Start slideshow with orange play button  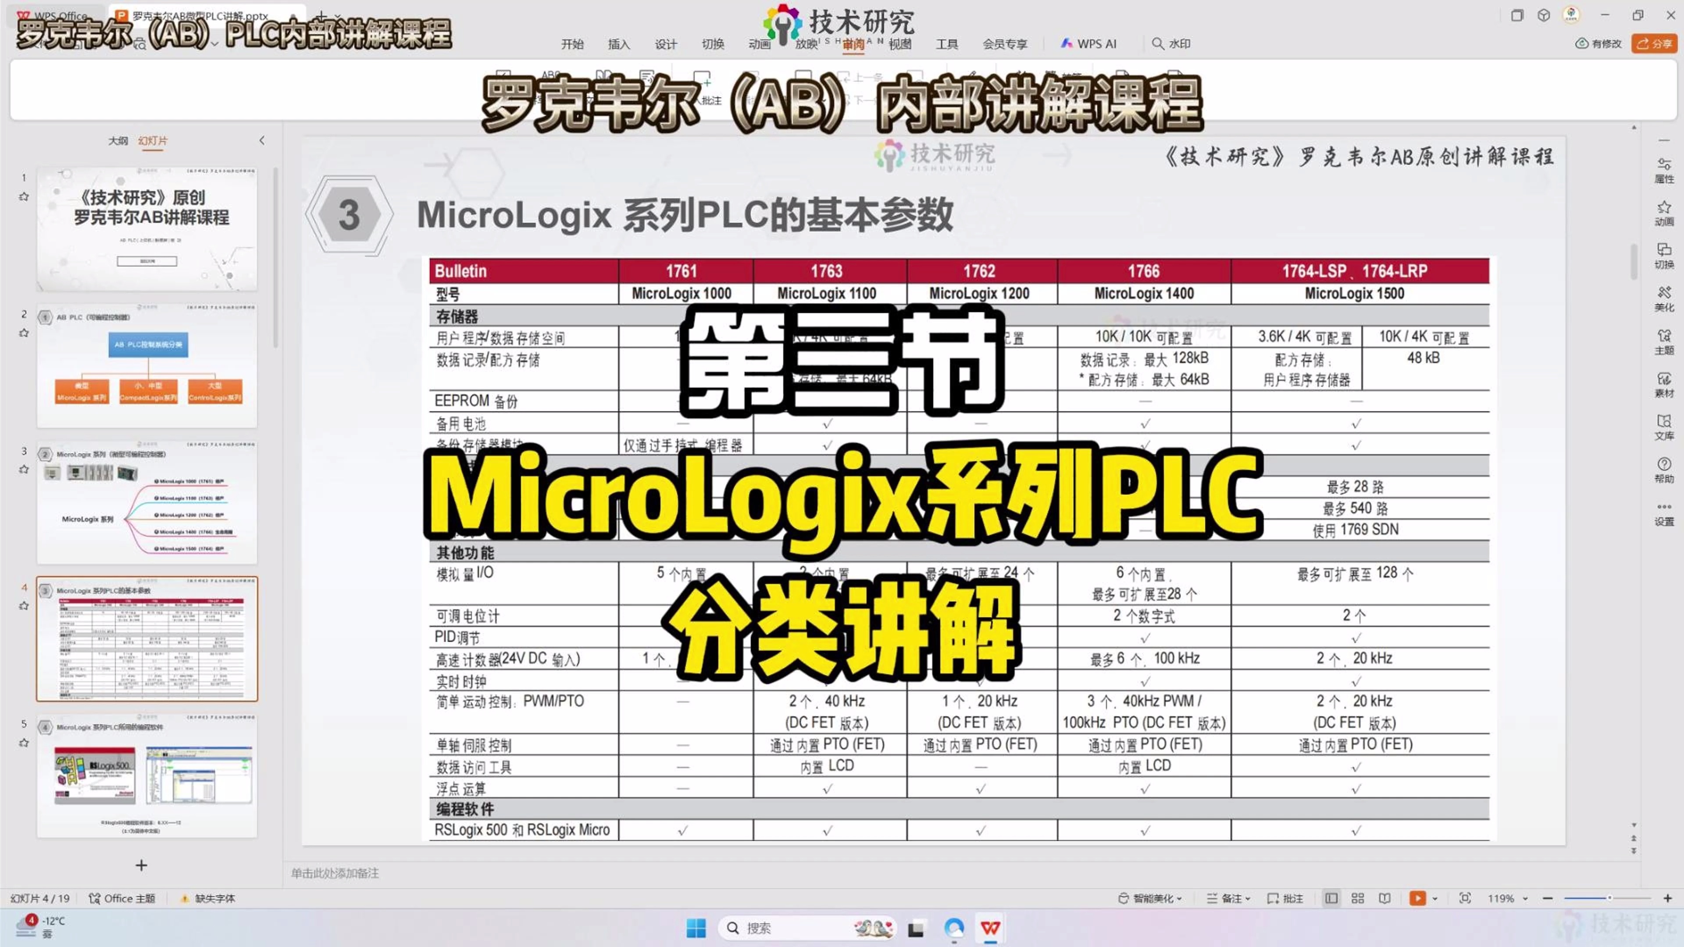(x=1416, y=898)
